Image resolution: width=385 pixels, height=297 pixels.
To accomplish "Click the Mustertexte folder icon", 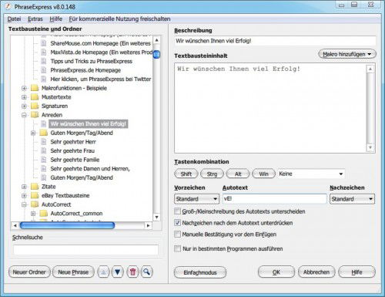I will pos(35,97).
